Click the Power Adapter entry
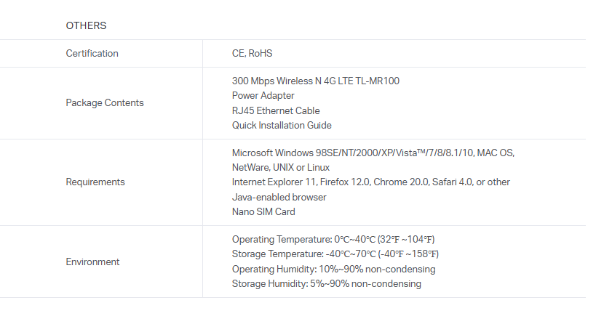 point(263,95)
